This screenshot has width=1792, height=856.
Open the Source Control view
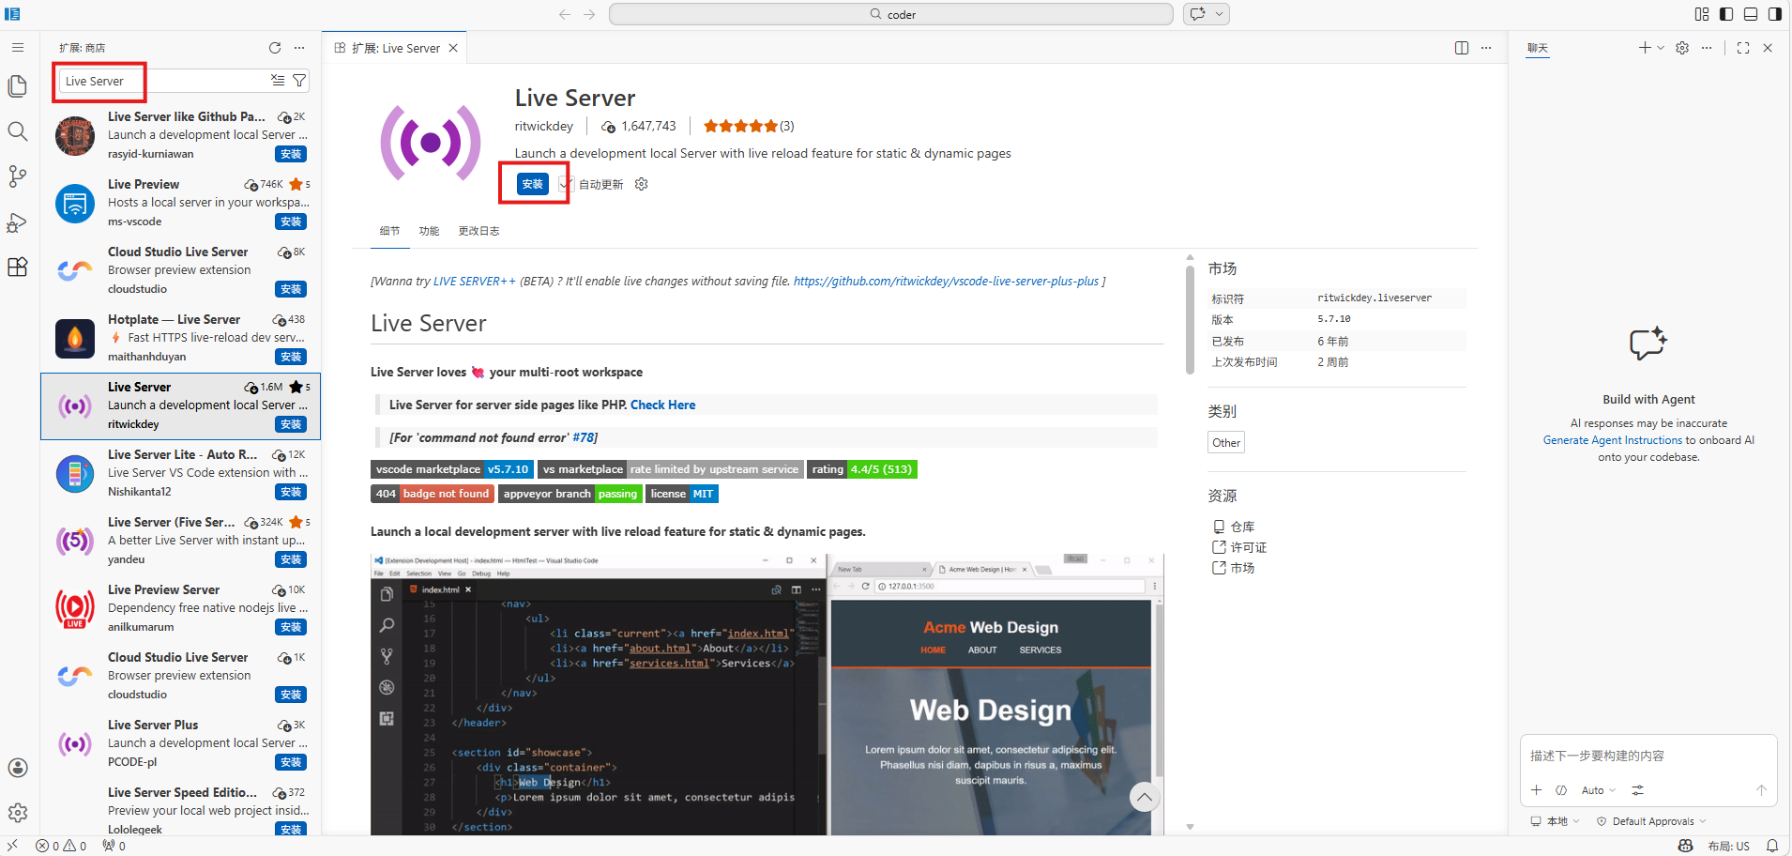tap(18, 176)
